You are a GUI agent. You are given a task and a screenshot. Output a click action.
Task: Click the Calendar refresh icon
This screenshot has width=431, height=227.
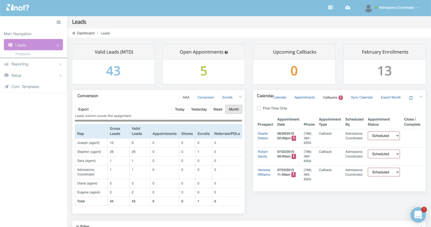(411, 98)
